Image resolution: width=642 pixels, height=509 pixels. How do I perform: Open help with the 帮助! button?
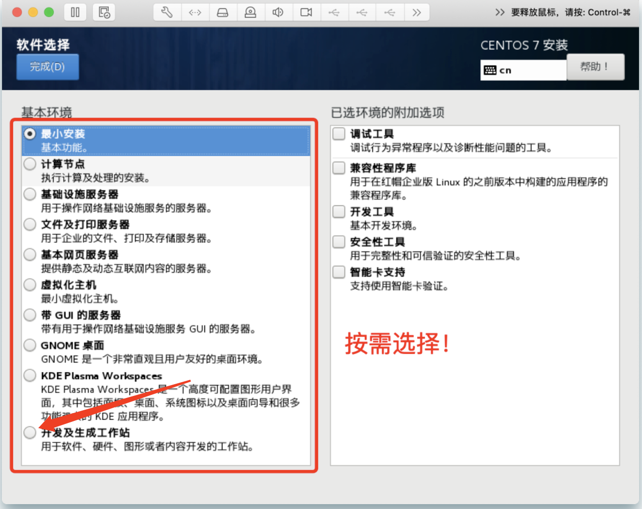pos(595,67)
